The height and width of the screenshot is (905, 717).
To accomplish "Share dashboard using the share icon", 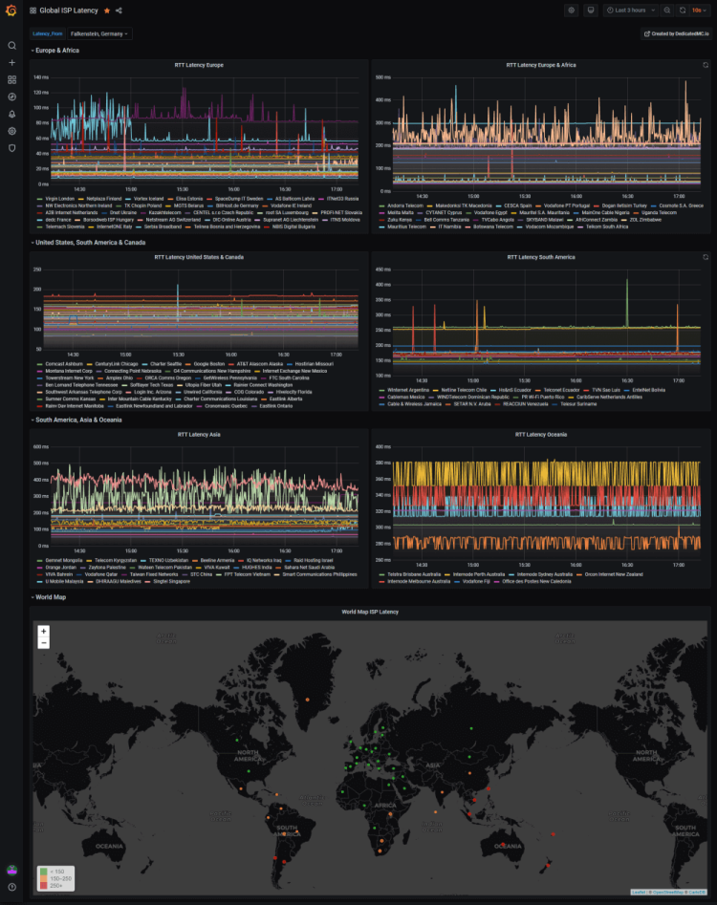I will [119, 11].
